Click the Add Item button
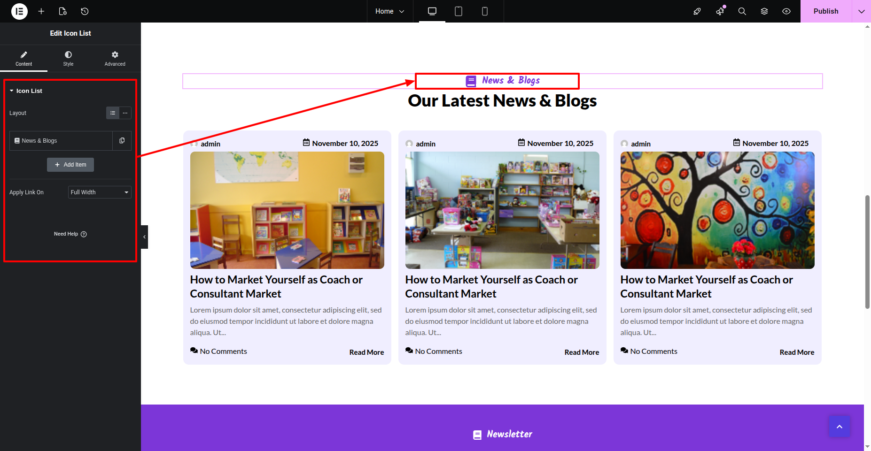 pyautogui.click(x=70, y=165)
